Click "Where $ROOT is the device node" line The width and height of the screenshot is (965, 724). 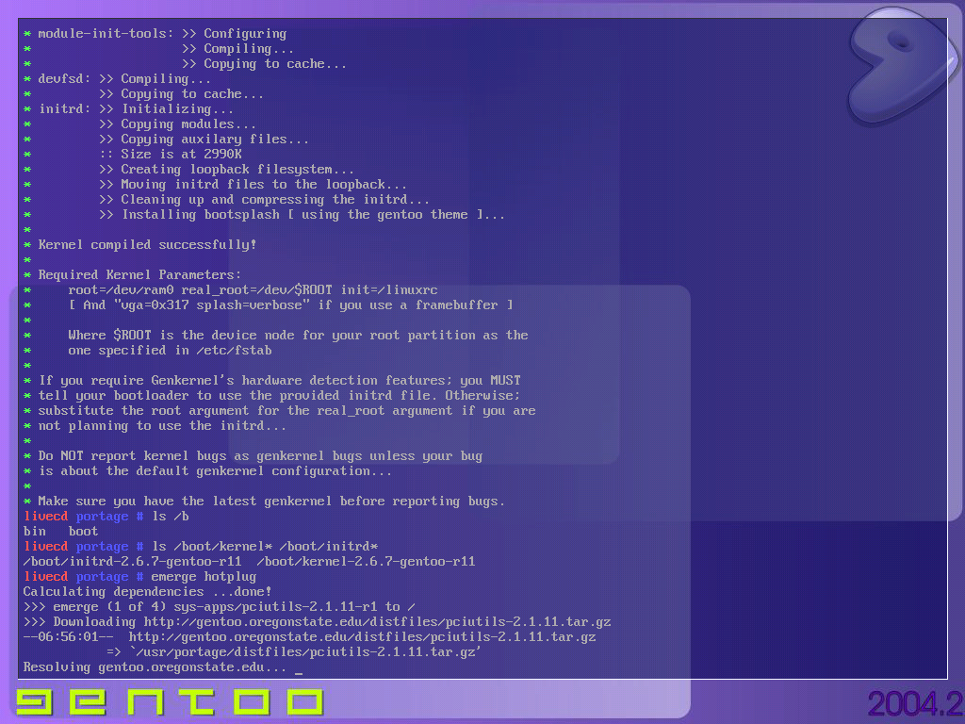298,336
